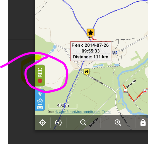Select the cycling activity icon
The image size is (148, 144).
point(40,100)
